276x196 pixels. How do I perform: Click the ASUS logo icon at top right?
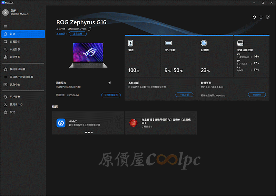(x=254, y=17)
